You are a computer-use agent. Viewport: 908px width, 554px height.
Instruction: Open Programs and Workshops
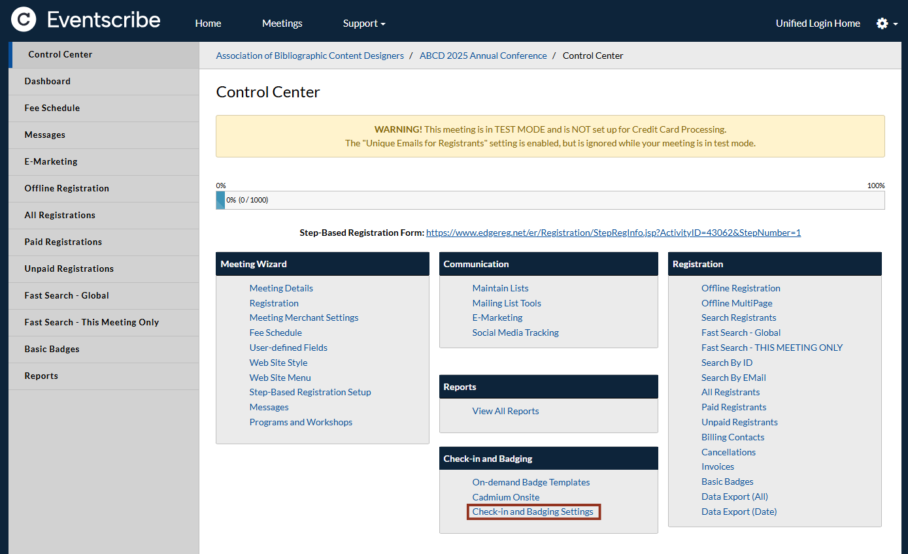[301, 422]
